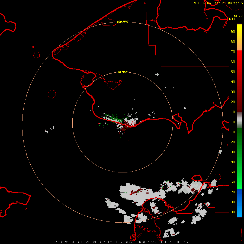Click the "-60" value on the velocity scale
244x244 pixels.
[x=232, y=182]
